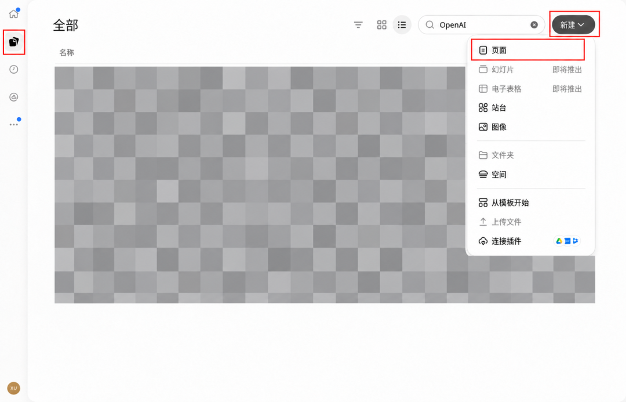626x402 pixels.
Task: Click the upload arrow icon beside 上传文件
Action: (483, 222)
